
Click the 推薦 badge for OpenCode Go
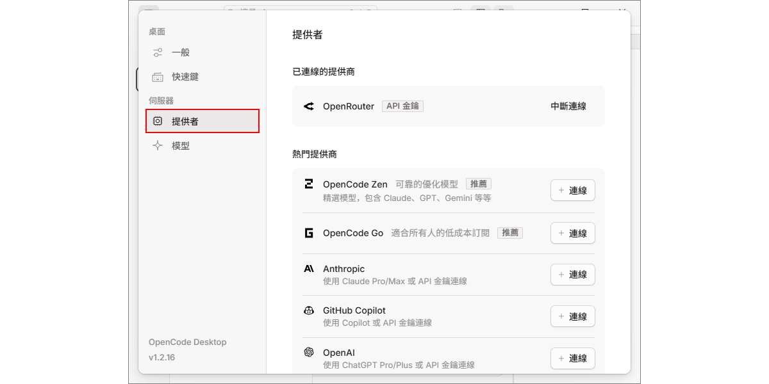point(510,233)
